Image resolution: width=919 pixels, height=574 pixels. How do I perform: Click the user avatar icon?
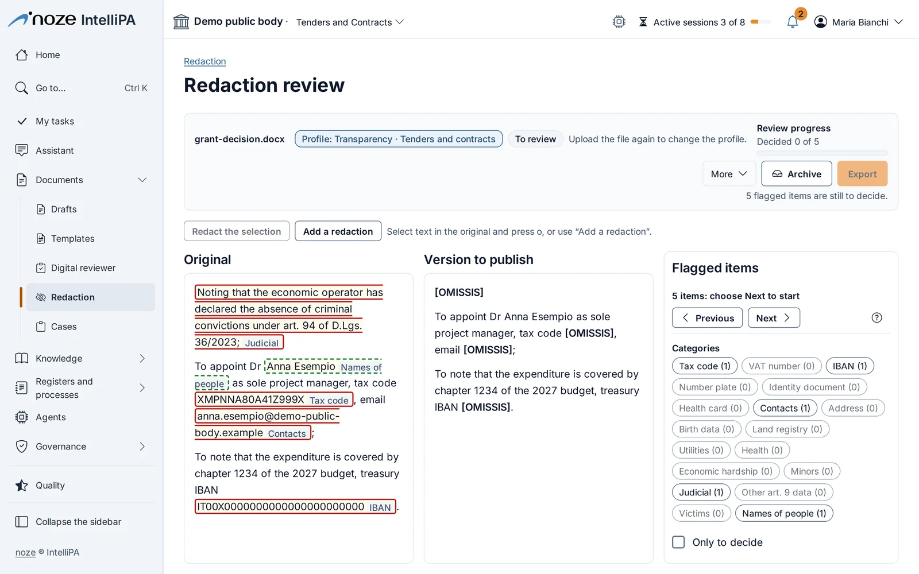coord(821,22)
